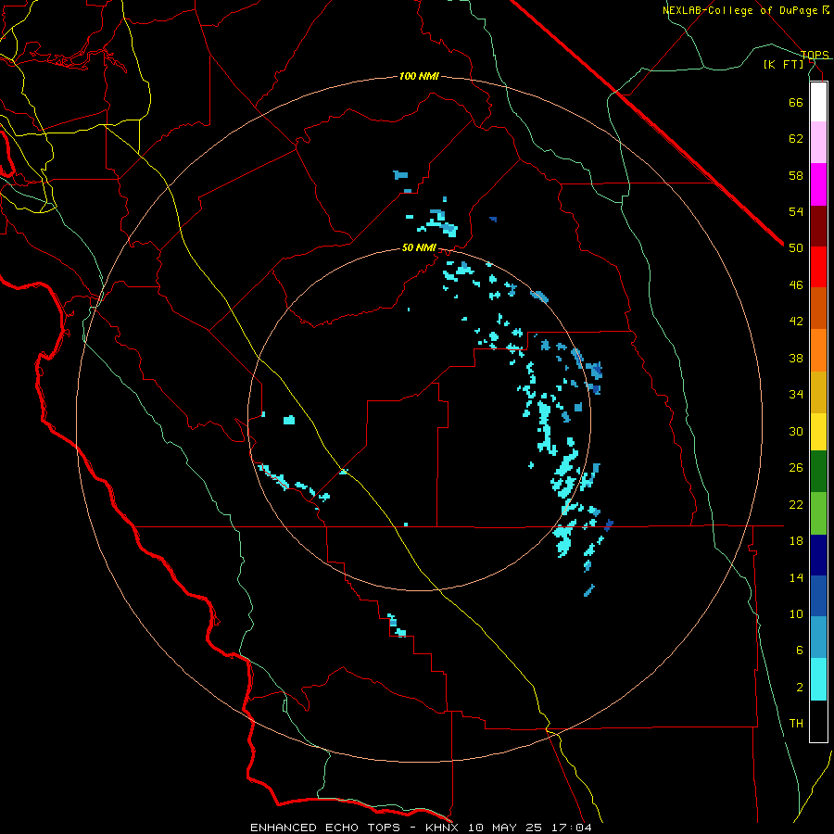This screenshot has width=834, height=834.
Task: Click the 17:04 timestamp
Action: coord(571,828)
